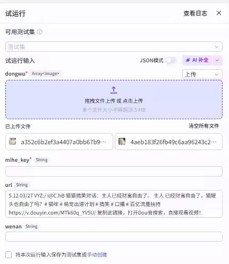Click thumbnail of file a352c6b2ef3a
Screen dimensions: 229x264
click(12, 142)
